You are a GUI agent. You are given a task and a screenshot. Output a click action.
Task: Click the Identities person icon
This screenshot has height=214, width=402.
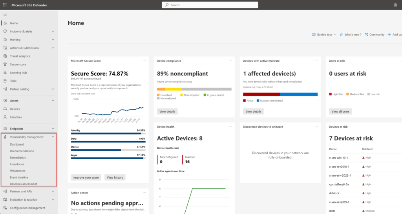(5, 117)
